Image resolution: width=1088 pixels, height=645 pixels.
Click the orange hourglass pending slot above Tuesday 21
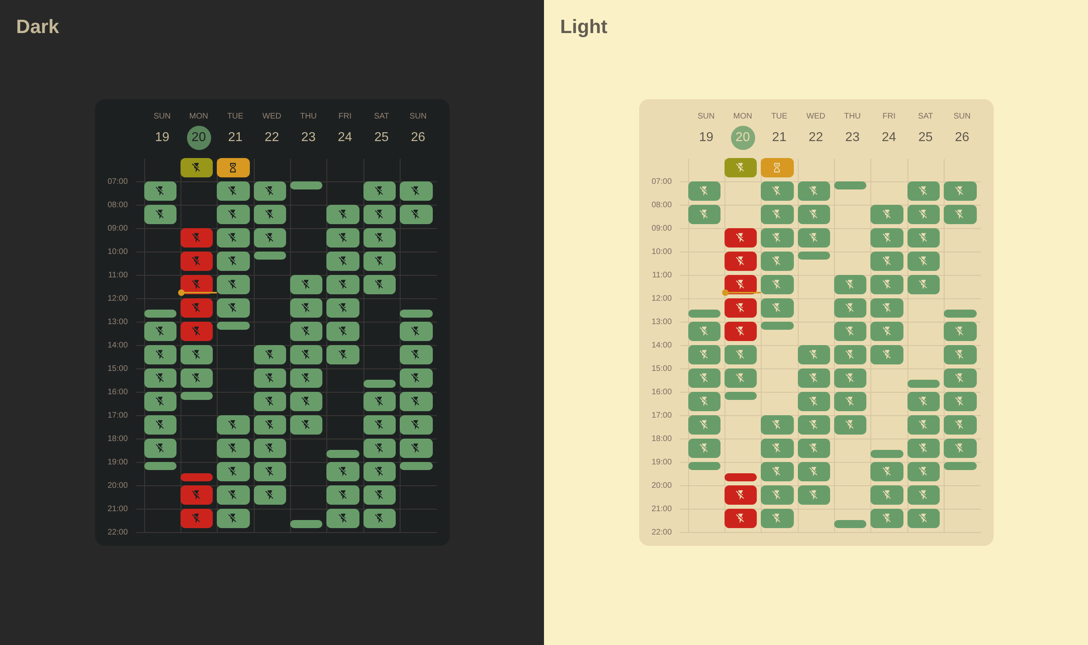point(234,167)
